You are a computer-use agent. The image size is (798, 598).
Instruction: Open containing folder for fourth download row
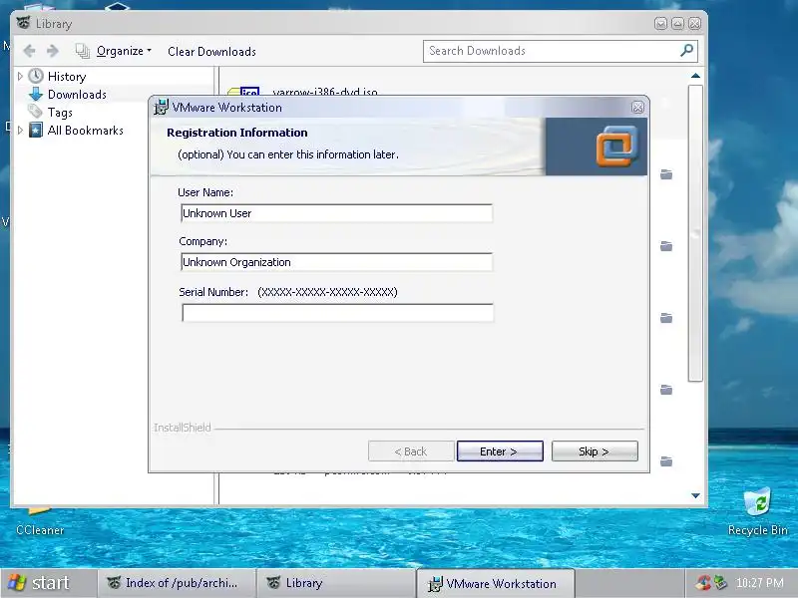tap(666, 390)
